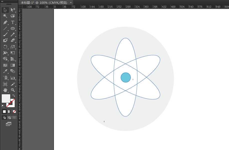The width and height of the screenshot is (229, 150).
Task: Set fill to None using slashed button
Action: (x=14, y=111)
